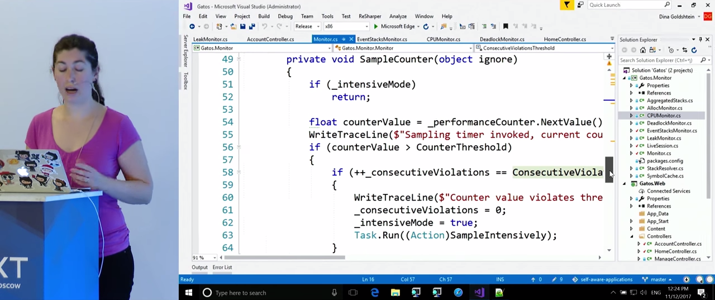Open the Microsoft Edge debug target dropdown
Image resolution: width=715 pixels, height=300 pixels.
point(419,27)
